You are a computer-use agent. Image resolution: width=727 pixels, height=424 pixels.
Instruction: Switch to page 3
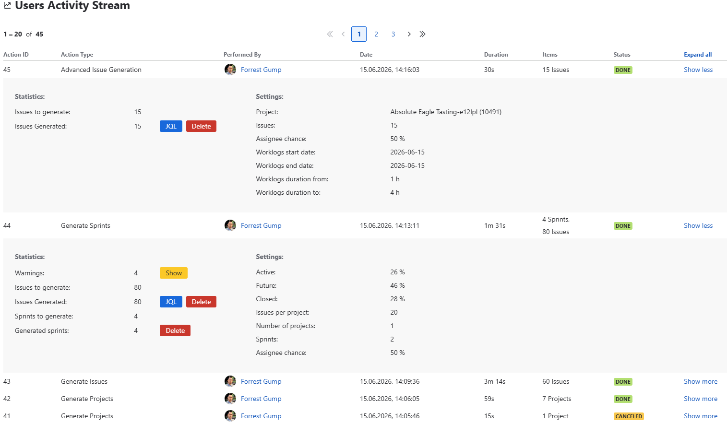(x=393, y=34)
